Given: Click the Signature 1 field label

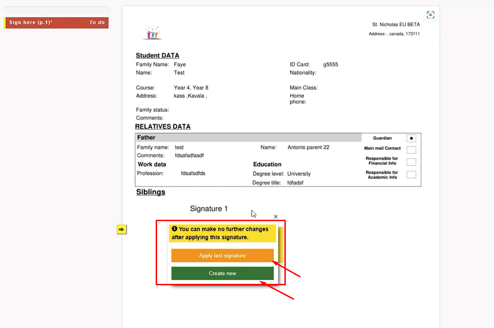Looking at the screenshot, I should (209, 209).
